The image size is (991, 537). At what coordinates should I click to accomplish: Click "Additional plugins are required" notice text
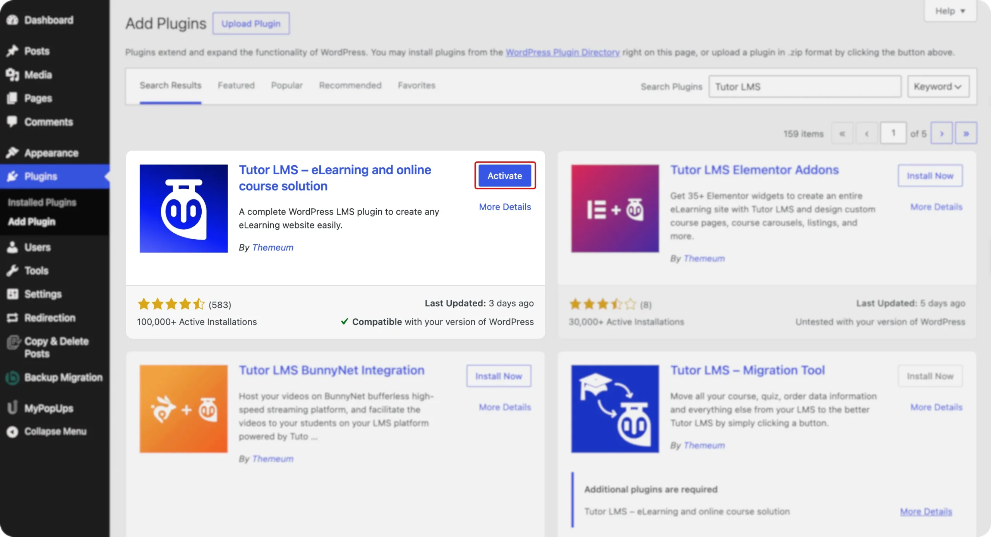tap(651, 489)
